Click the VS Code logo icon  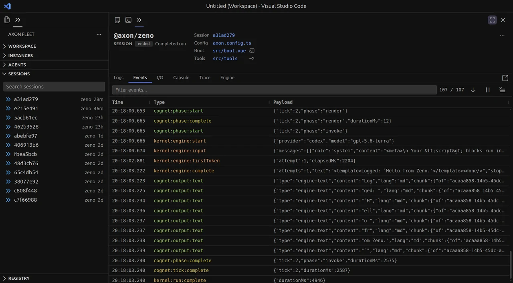click(7, 6)
